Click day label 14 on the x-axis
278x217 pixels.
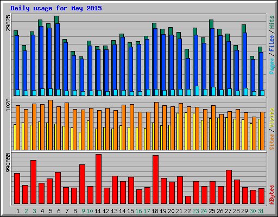click(x=122, y=211)
